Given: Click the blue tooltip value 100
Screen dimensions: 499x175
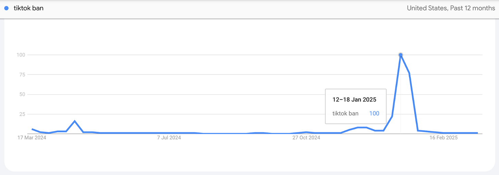Looking at the screenshot, I should [x=374, y=113].
